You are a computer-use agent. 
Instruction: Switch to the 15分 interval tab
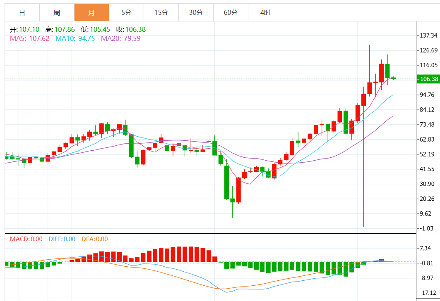pyautogui.click(x=161, y=13)
